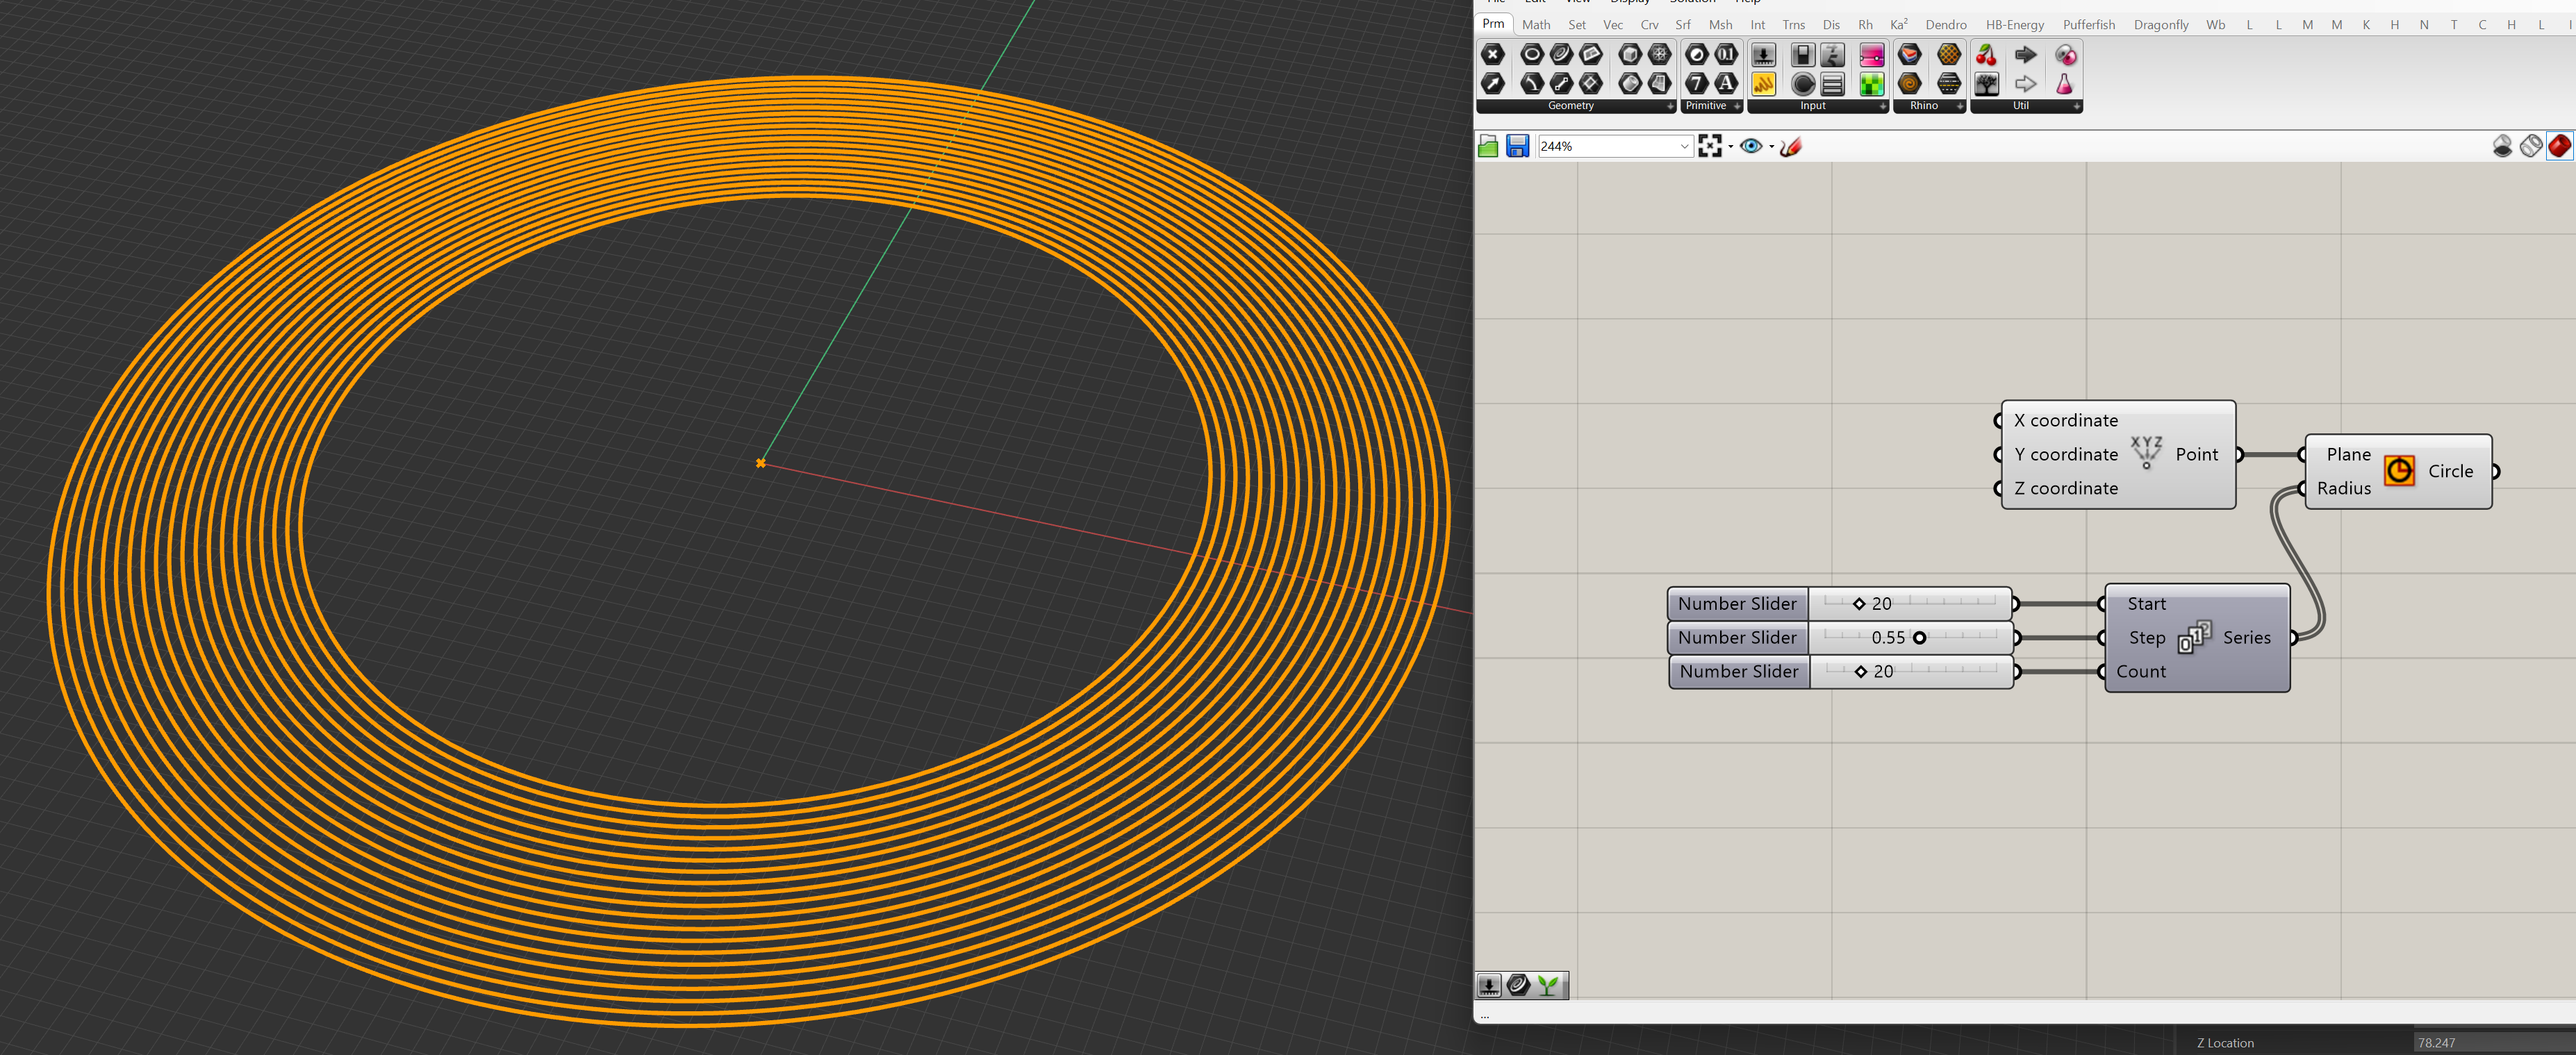Select the Vector parameter arrow icon
Screen dimensions: 2576x1055
(x=1493, y=84)
